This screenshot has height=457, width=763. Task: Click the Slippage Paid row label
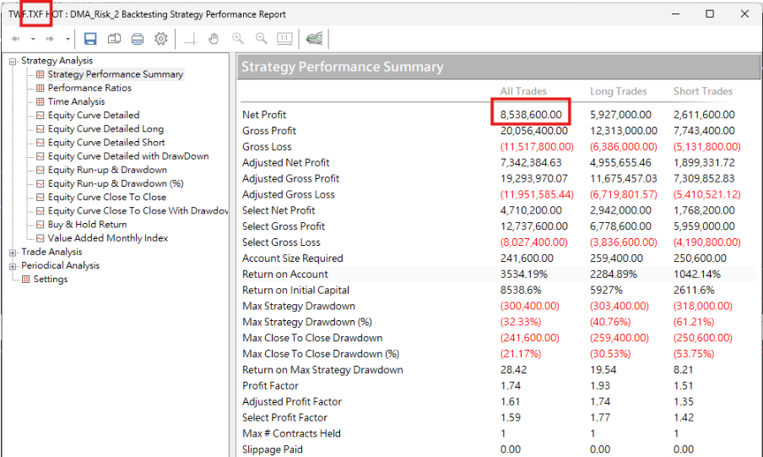(273, 449)
